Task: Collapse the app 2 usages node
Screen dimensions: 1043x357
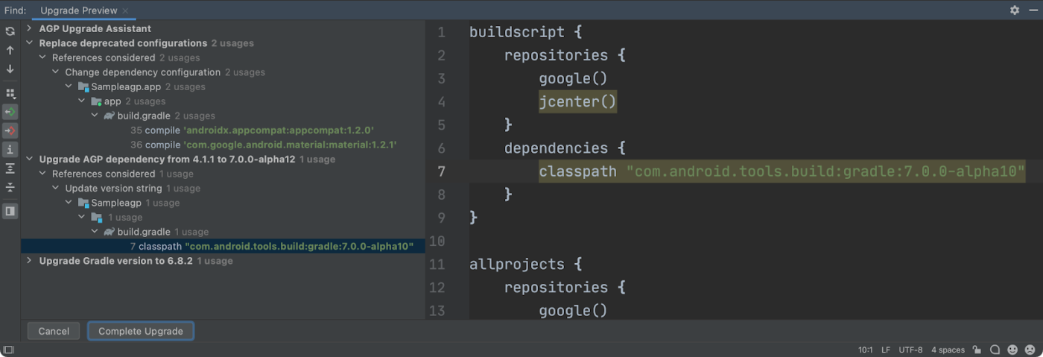Action: point(82,101)
